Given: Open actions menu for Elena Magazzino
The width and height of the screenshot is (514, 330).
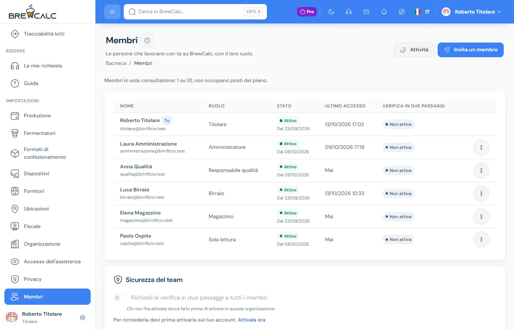Looking at the screenshot, I should (481, 217).
